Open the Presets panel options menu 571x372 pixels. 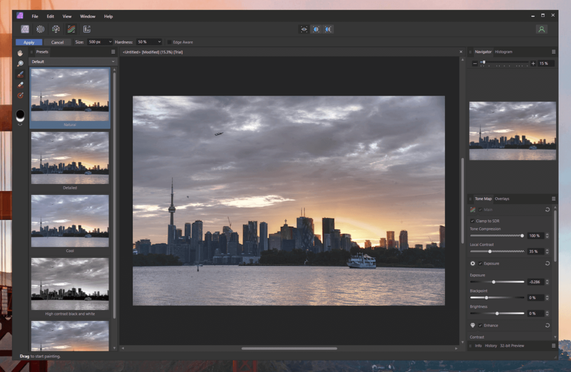click(113, 52)
